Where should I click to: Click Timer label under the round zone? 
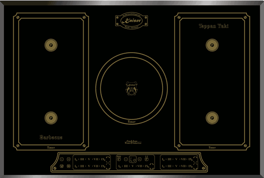pos(132,122)
